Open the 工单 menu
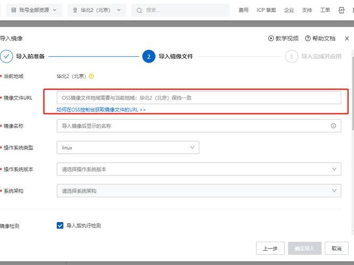 [325, 10]
